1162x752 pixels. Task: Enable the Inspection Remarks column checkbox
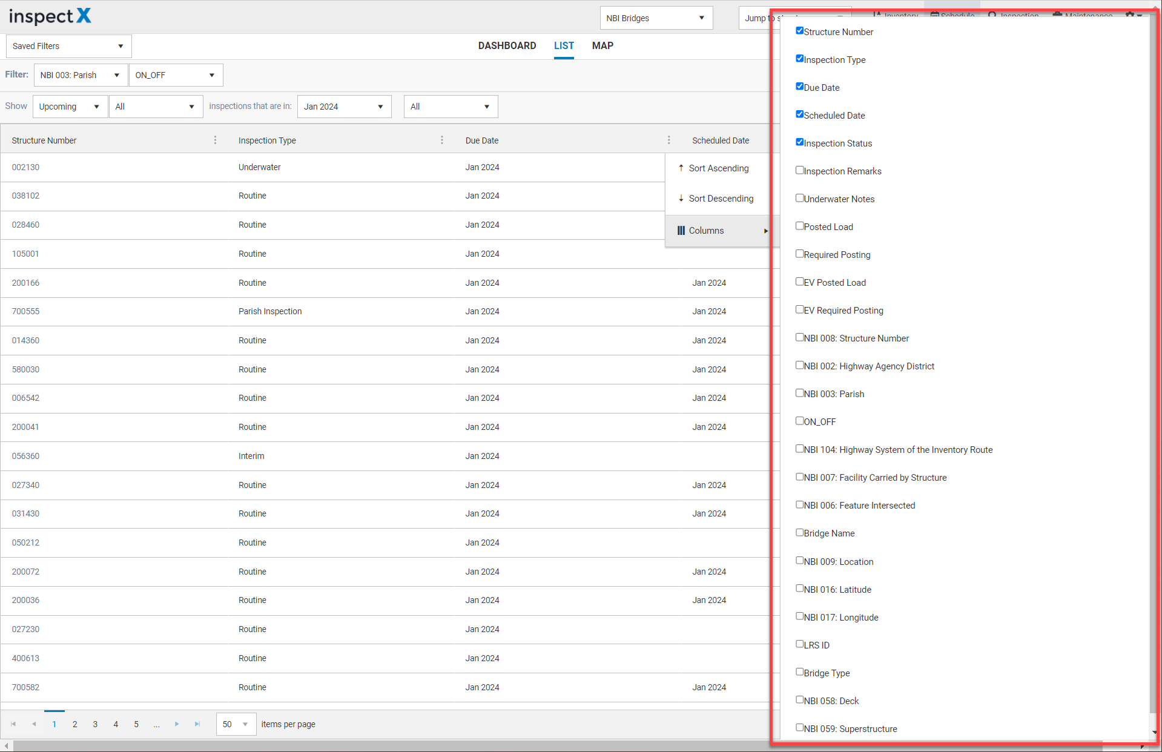[x=799, y=170]
